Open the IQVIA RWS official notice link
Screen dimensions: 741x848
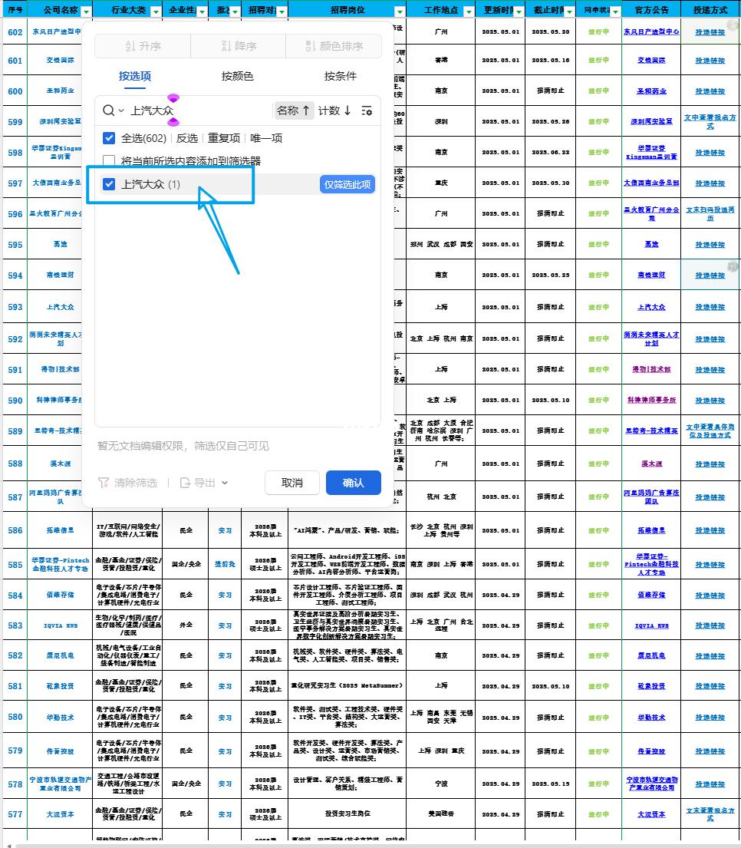click(x=651, y=625)
